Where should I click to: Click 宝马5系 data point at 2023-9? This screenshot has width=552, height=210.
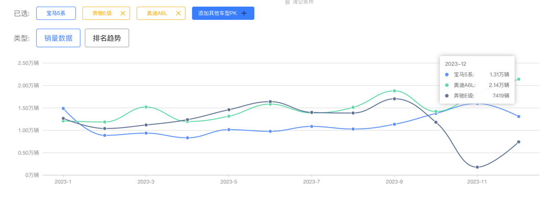coord(394,124)
